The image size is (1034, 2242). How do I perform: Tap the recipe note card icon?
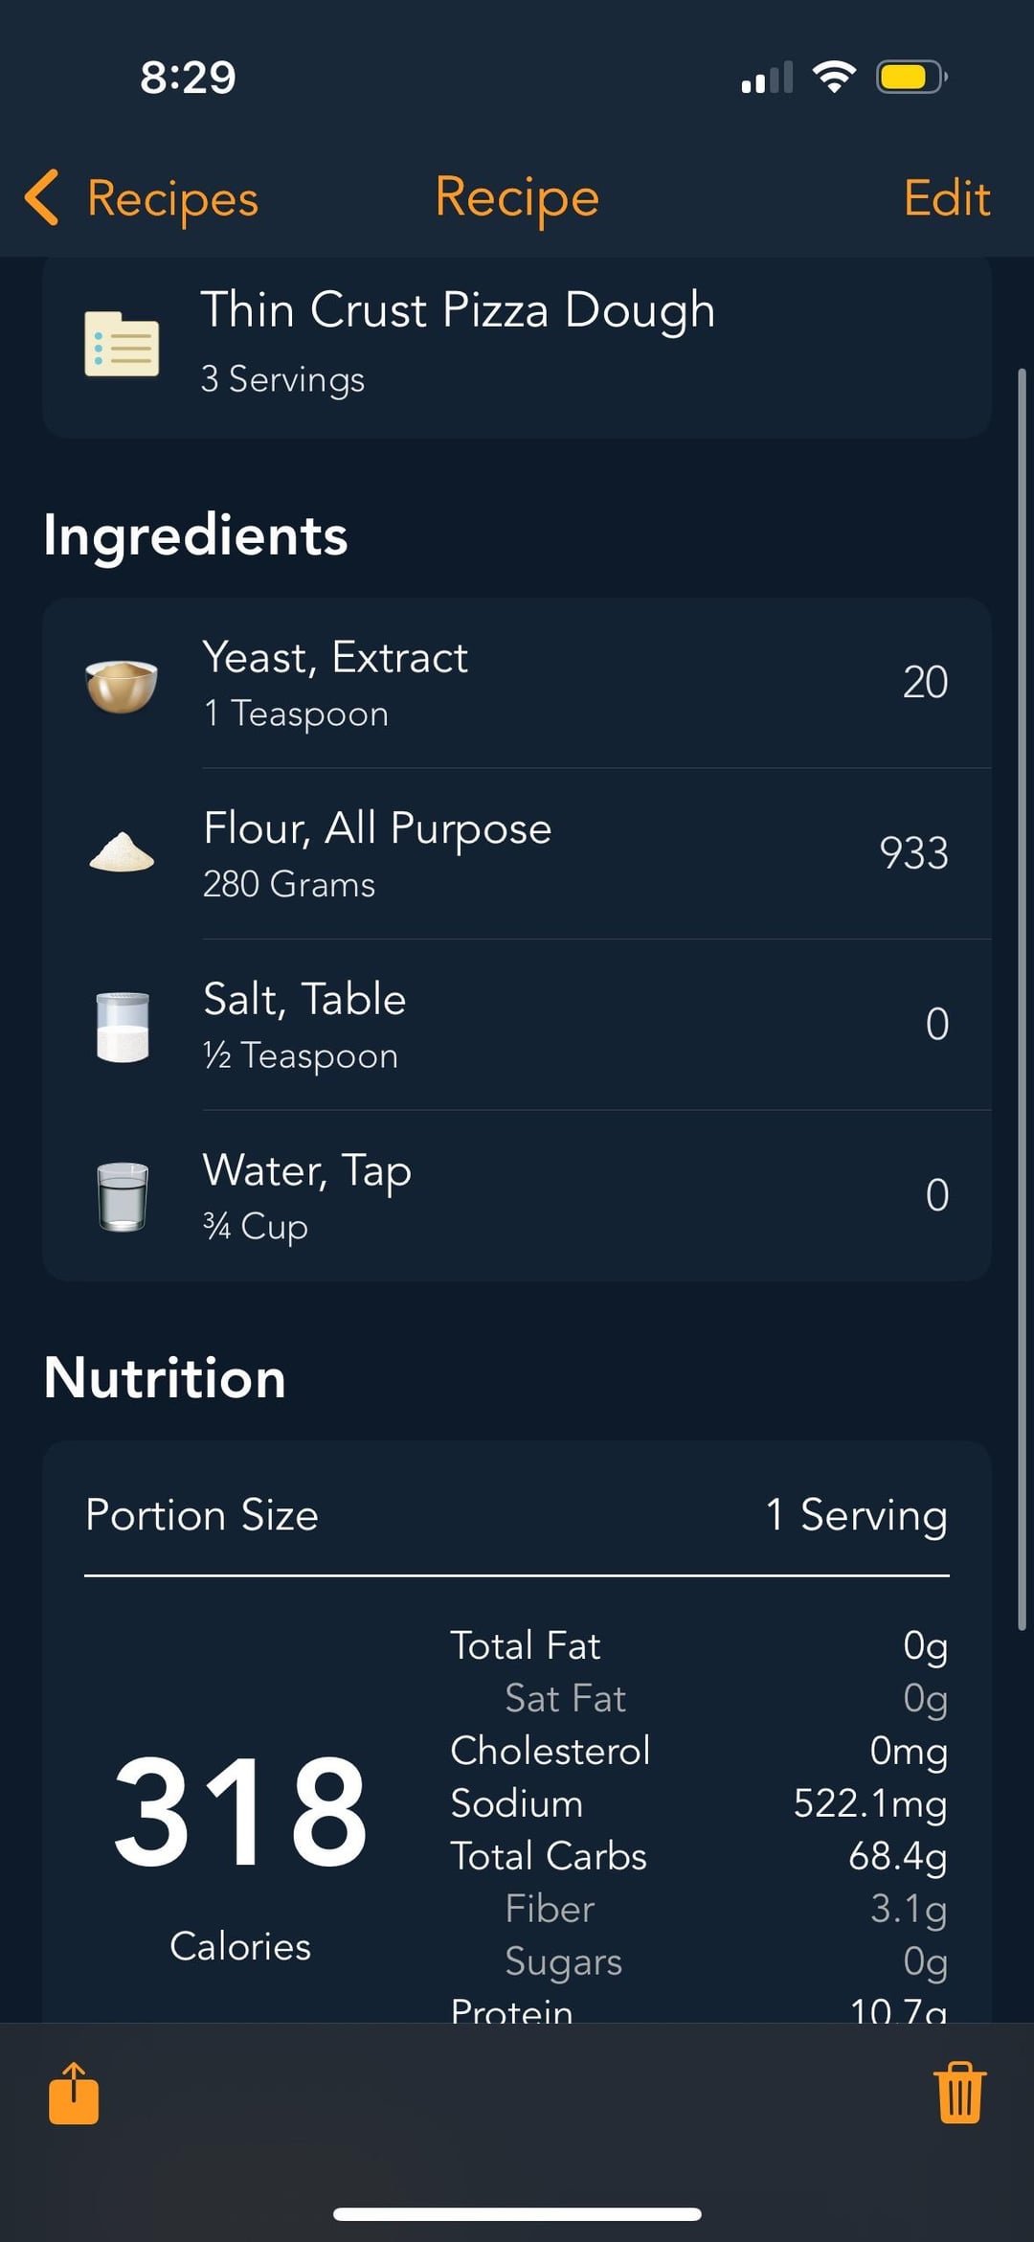[122, 344]
